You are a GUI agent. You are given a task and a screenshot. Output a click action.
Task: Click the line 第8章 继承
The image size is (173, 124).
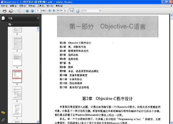[66, 67]
